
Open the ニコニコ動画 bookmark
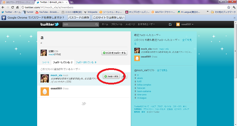pos(72,12)
